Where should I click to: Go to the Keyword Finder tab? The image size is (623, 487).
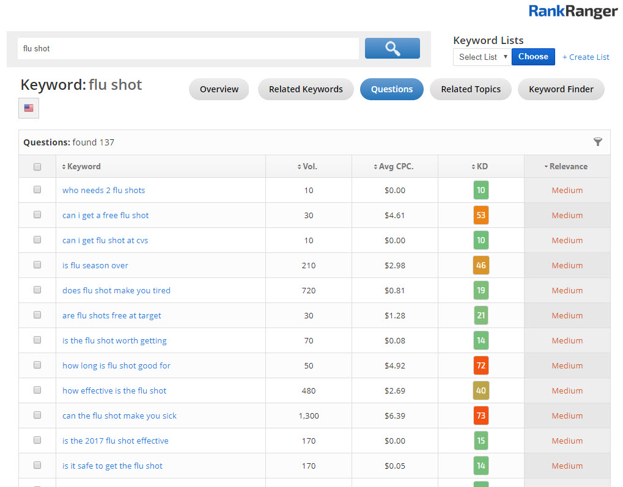pos(561,89)
